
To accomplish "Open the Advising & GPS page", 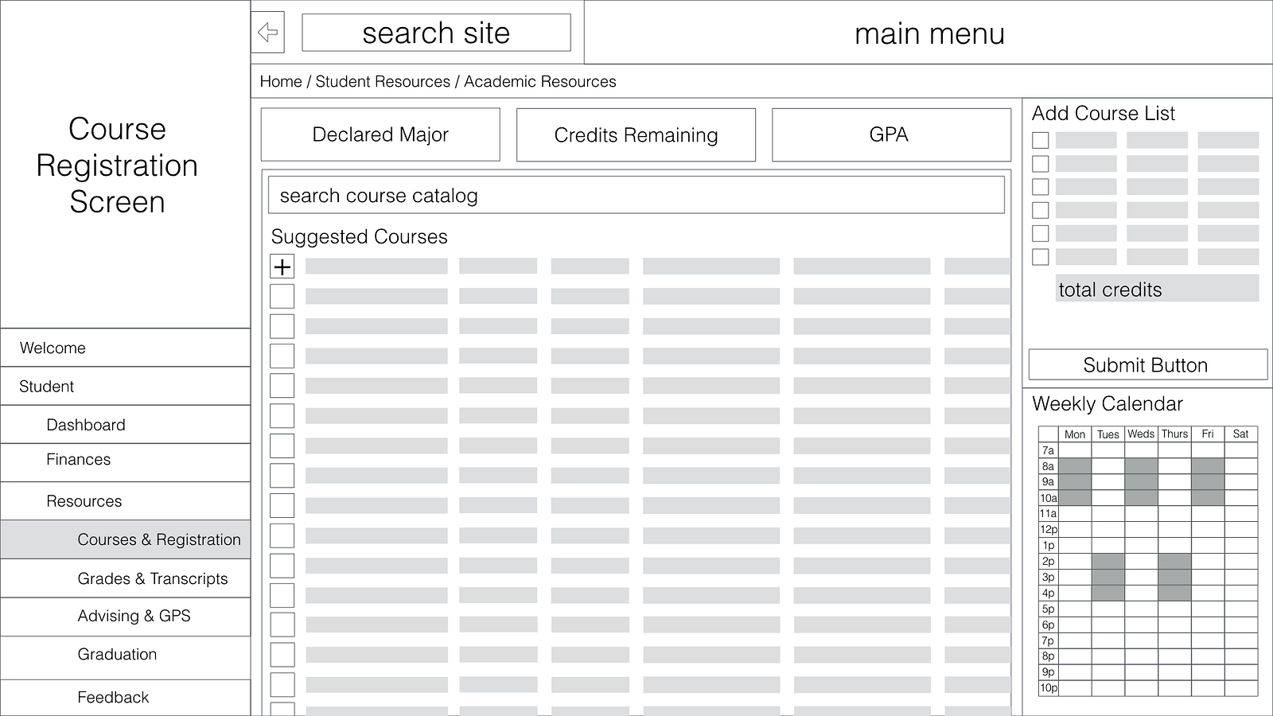I will click(134, 616).
